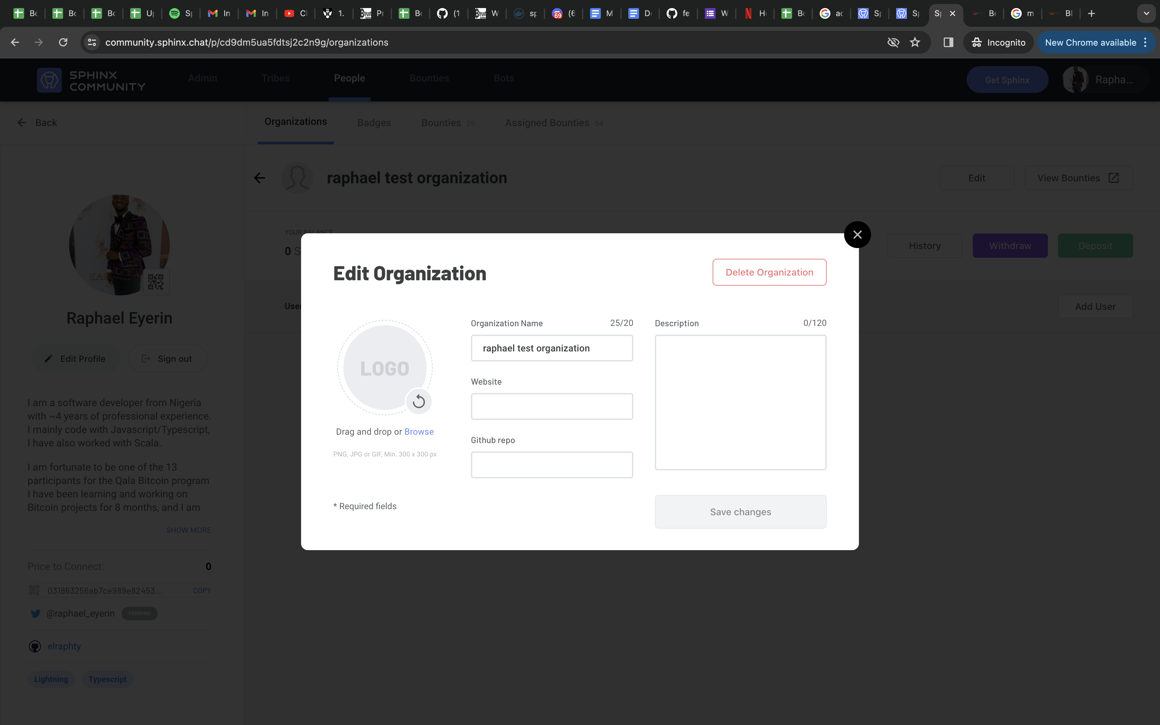Reload the page
This screenshot has height=725, width=1160.
click(63, 42)
